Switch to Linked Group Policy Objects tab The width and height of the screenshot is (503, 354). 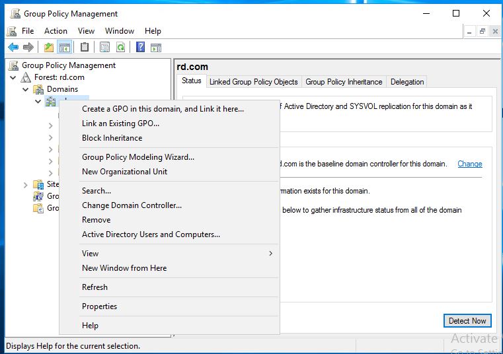point(253,82)
